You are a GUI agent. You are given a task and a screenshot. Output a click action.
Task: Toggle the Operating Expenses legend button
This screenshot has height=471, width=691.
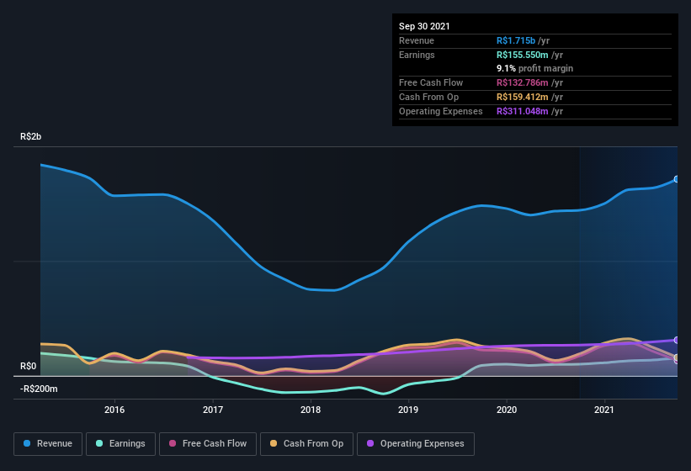416,444
